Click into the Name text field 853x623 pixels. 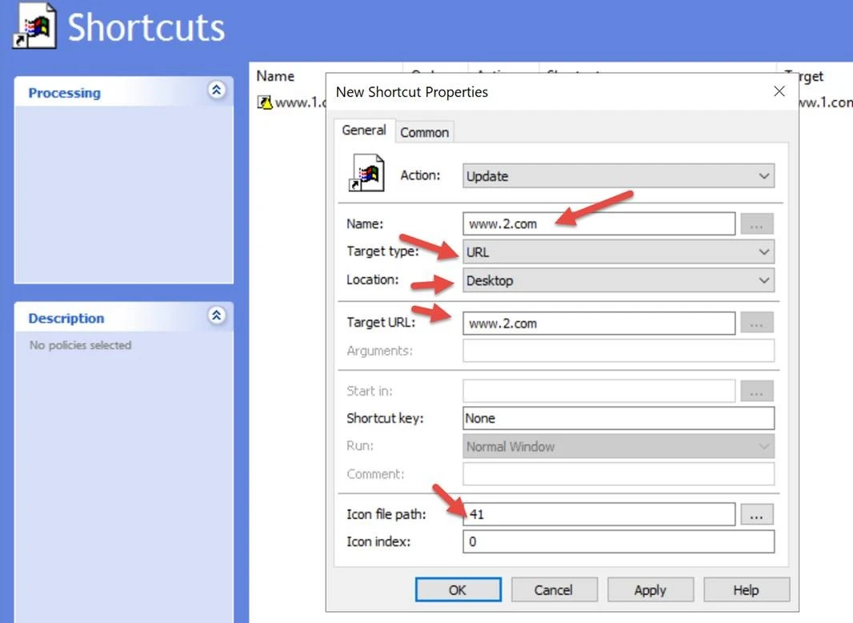point(598,224)
